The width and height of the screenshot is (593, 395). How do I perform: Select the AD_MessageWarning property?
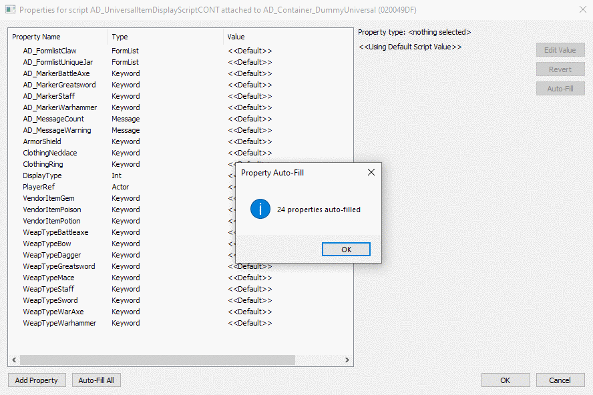[57, 130]
